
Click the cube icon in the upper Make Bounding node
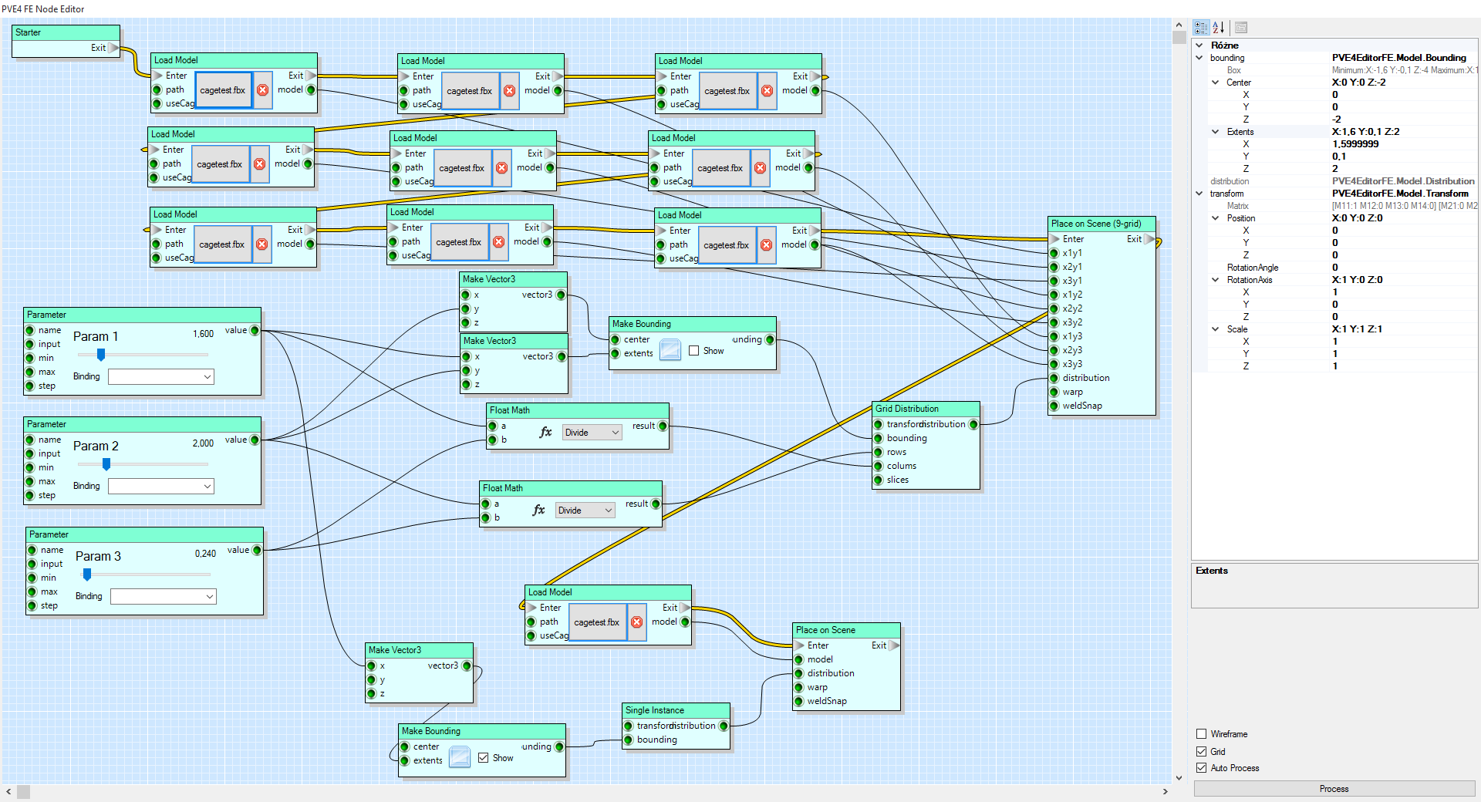pos(670,349)
